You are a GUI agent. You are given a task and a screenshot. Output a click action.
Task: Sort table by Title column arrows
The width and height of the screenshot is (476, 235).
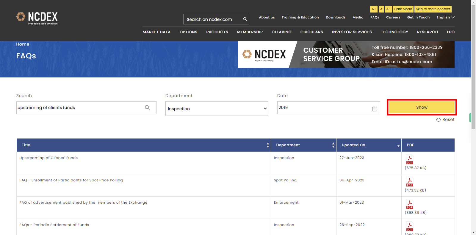click(268, 145)
